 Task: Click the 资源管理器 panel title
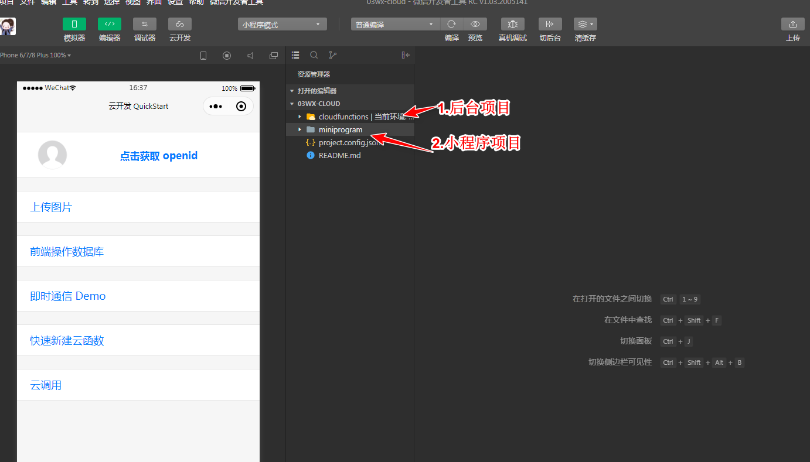(x=314, y=74)
